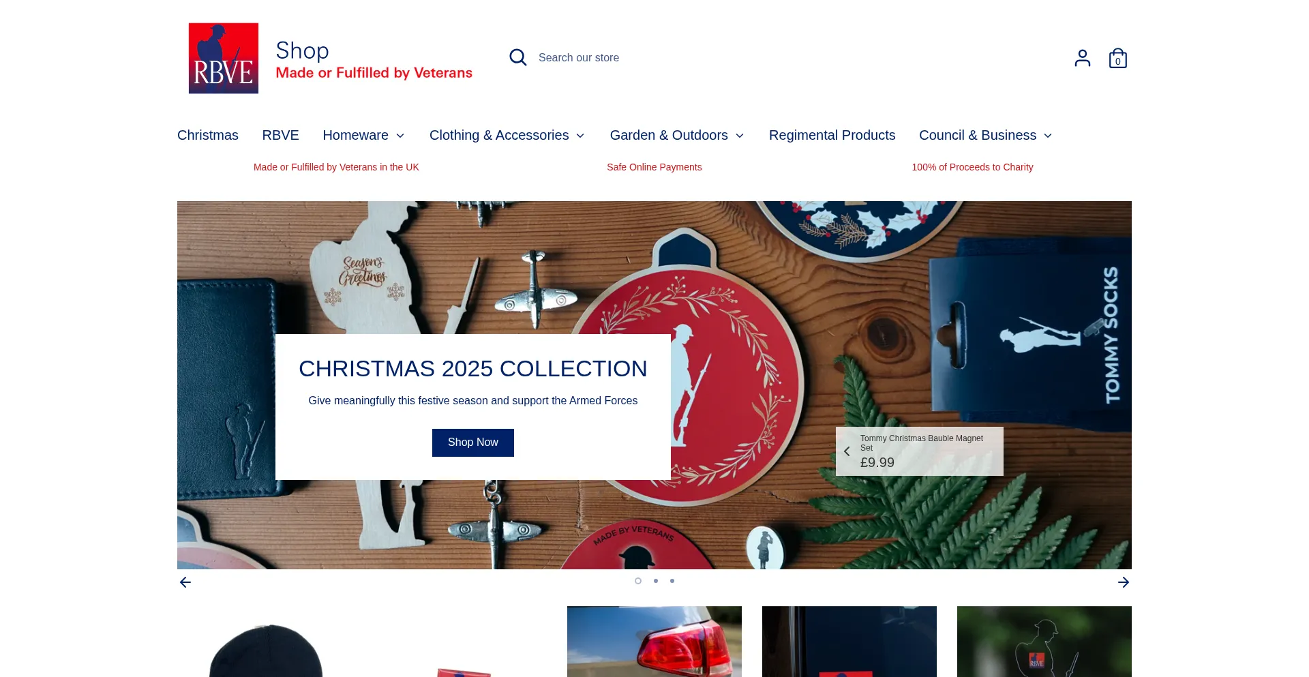Select the third carousel dot

[x=672, y=581]
